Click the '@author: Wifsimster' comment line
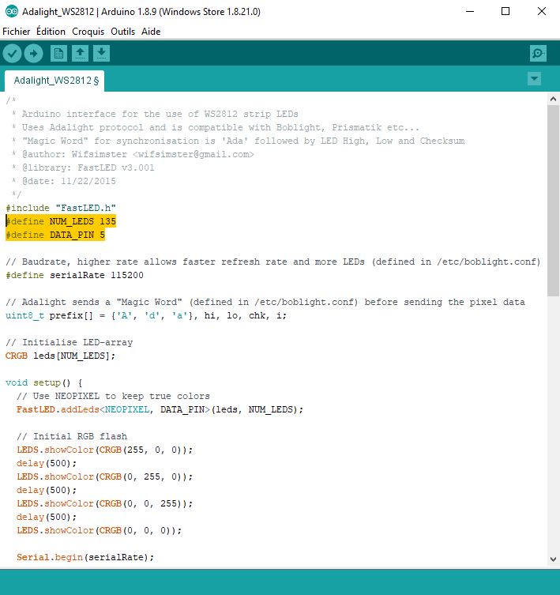This screenshot has width=560, height=595. pyautogui.click(x=133, y=154)
